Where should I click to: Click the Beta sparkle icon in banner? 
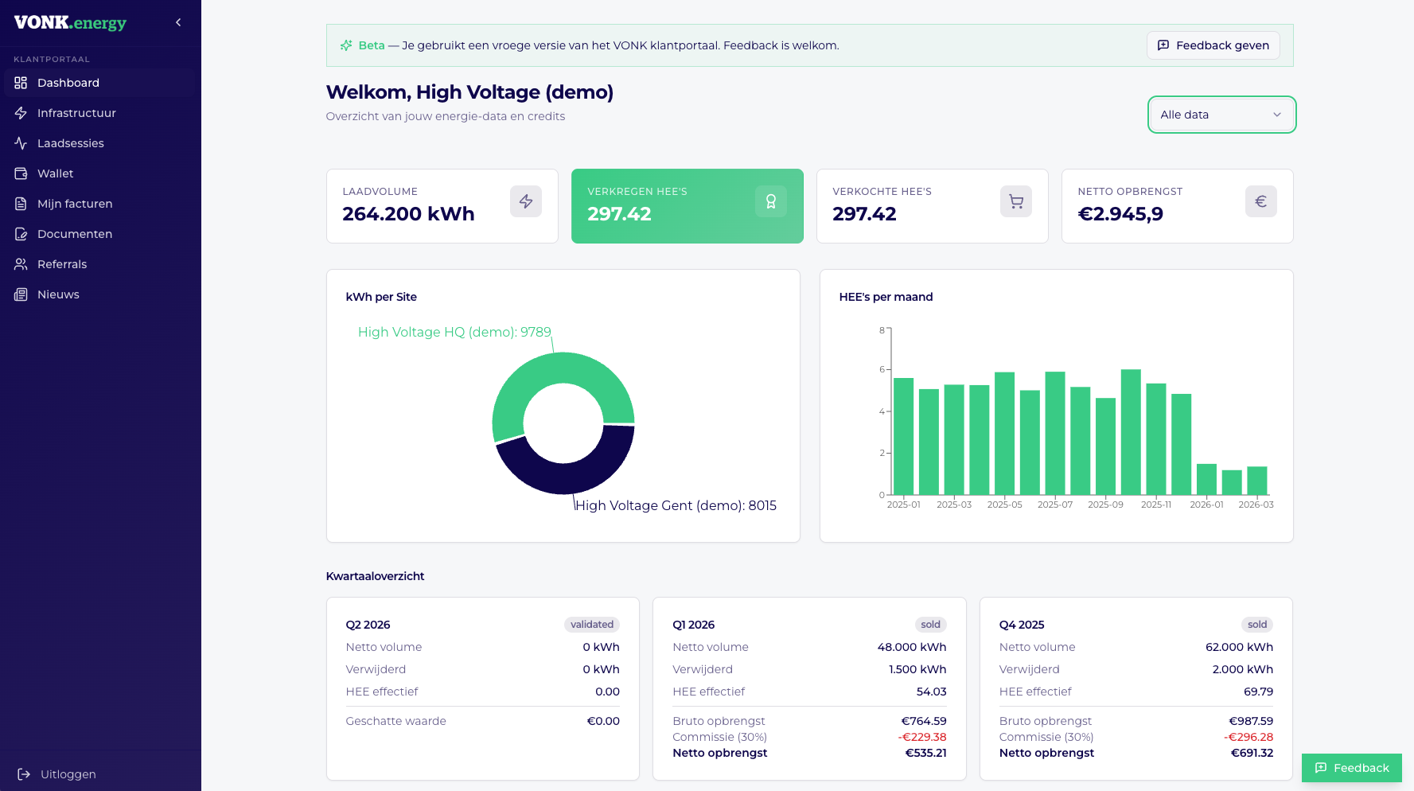(346, 45)
